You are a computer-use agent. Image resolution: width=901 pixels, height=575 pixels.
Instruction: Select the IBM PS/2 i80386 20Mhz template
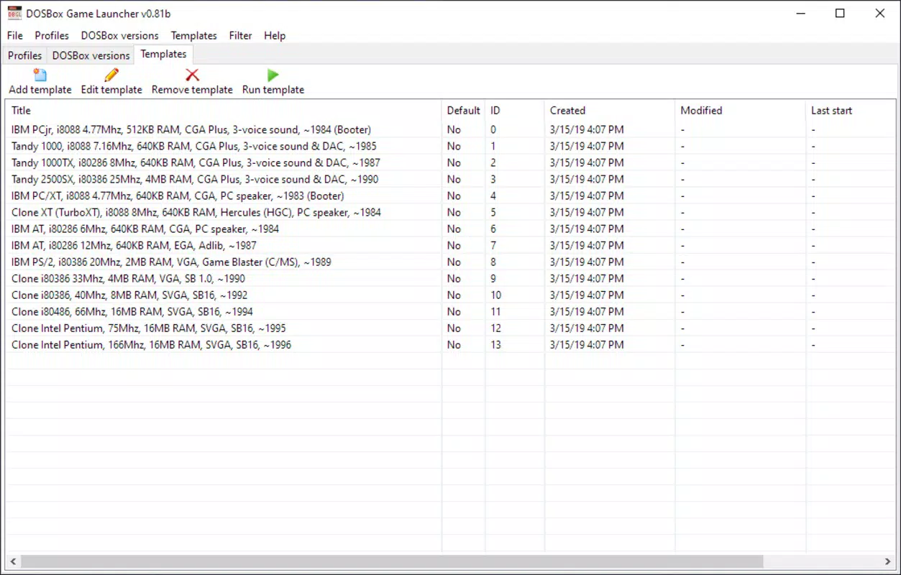pos(449,262)
